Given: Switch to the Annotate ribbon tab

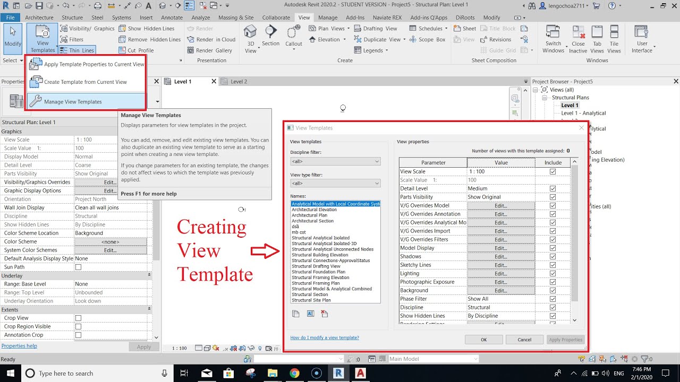Looking at the screenshot, I should [172, 18].
